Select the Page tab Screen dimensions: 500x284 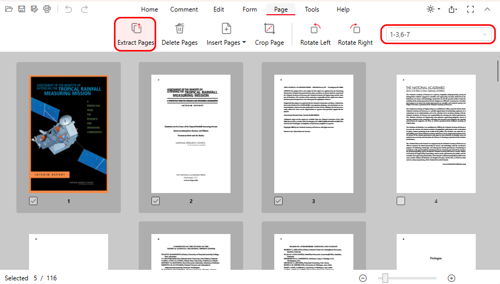(281, 9)
